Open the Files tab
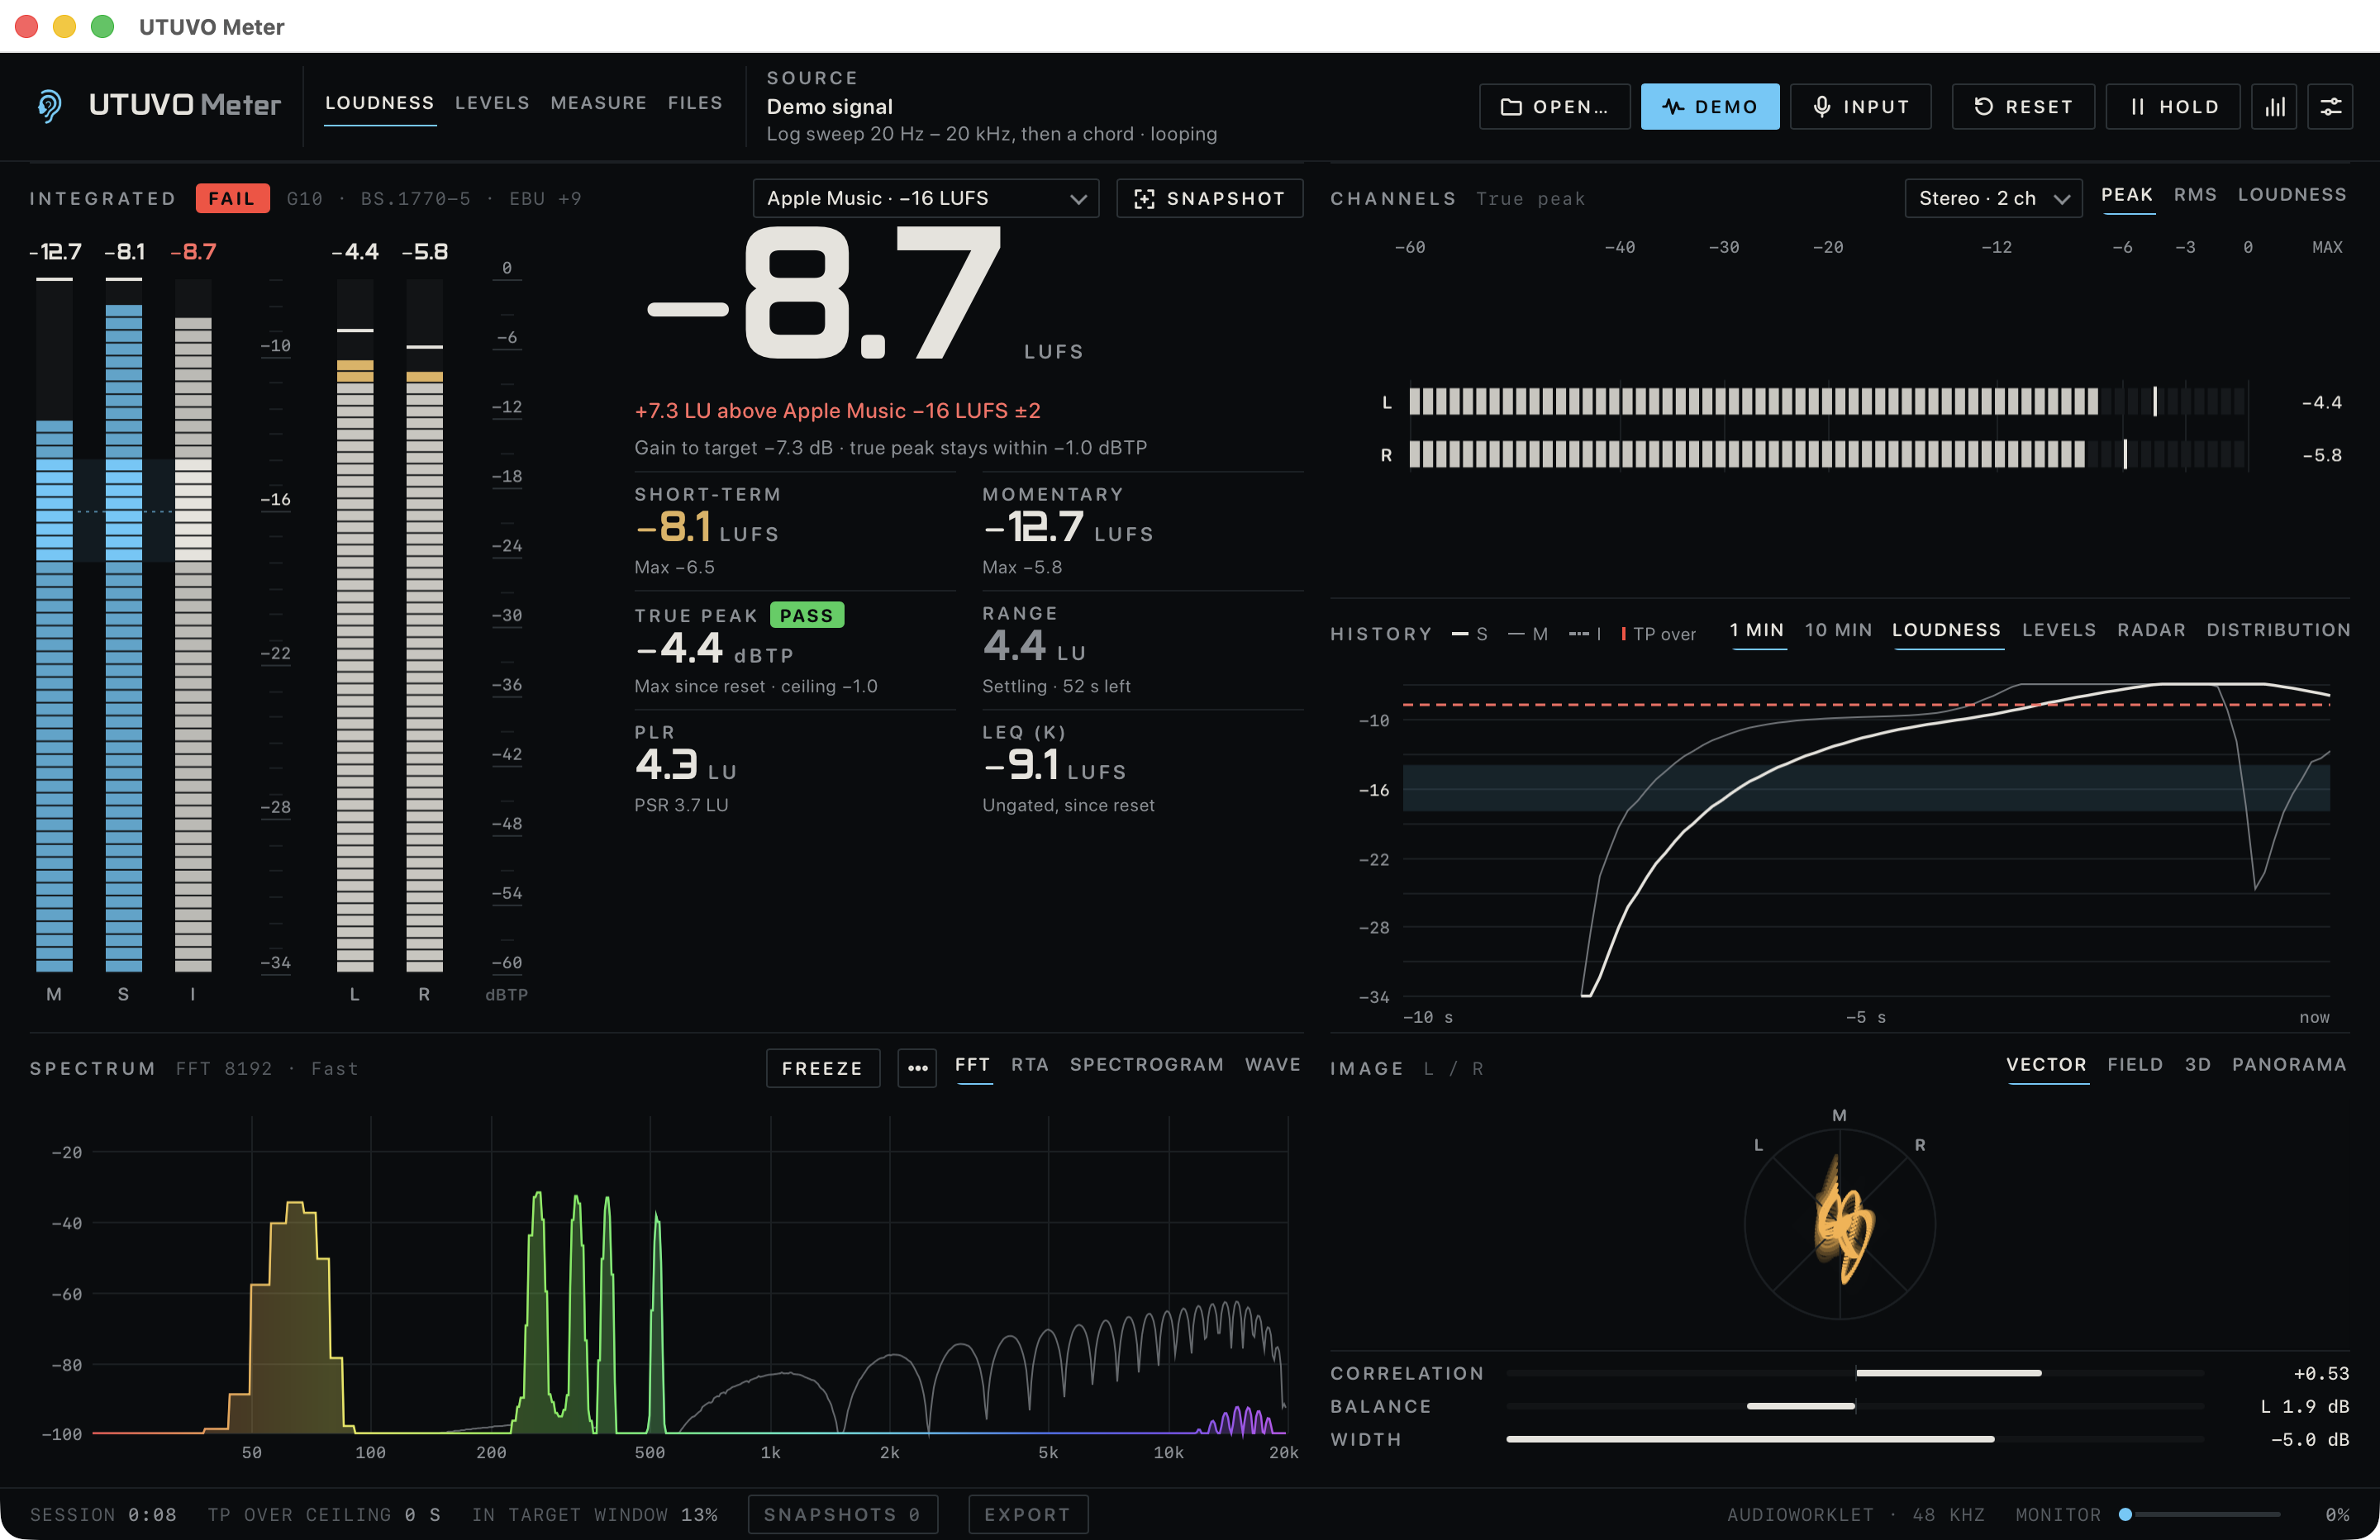The image size is (2380, 1540). 695,103
